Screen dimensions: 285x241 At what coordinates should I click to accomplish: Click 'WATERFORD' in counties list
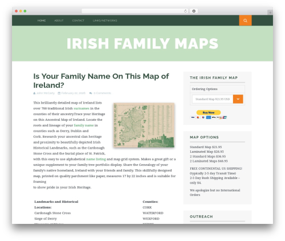click(x=153, y=213)
